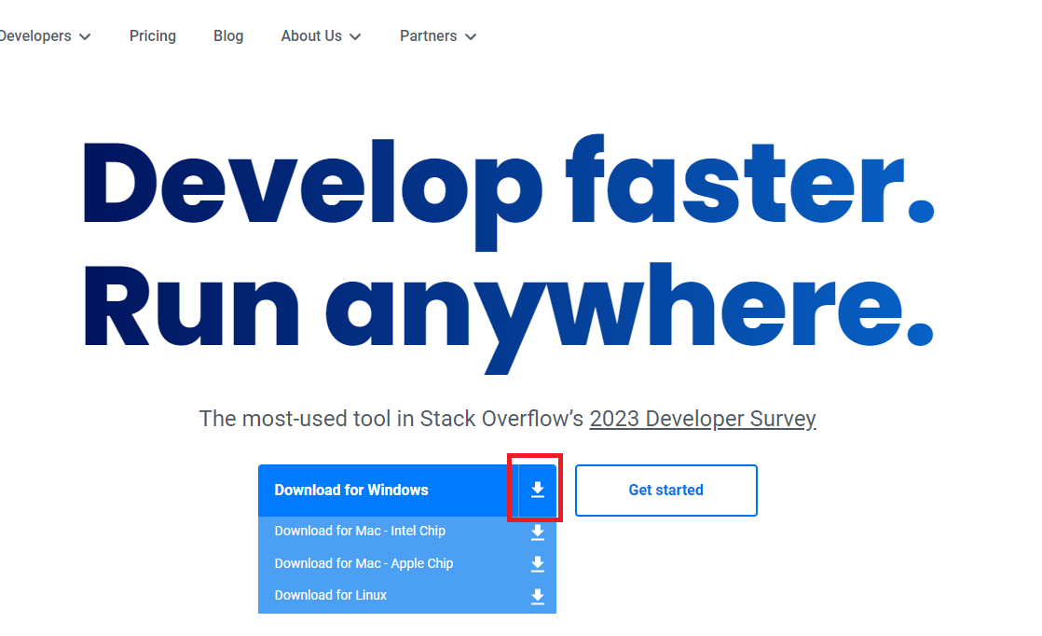
Task: Open the Blog page
Action: (x=228, y=35)
